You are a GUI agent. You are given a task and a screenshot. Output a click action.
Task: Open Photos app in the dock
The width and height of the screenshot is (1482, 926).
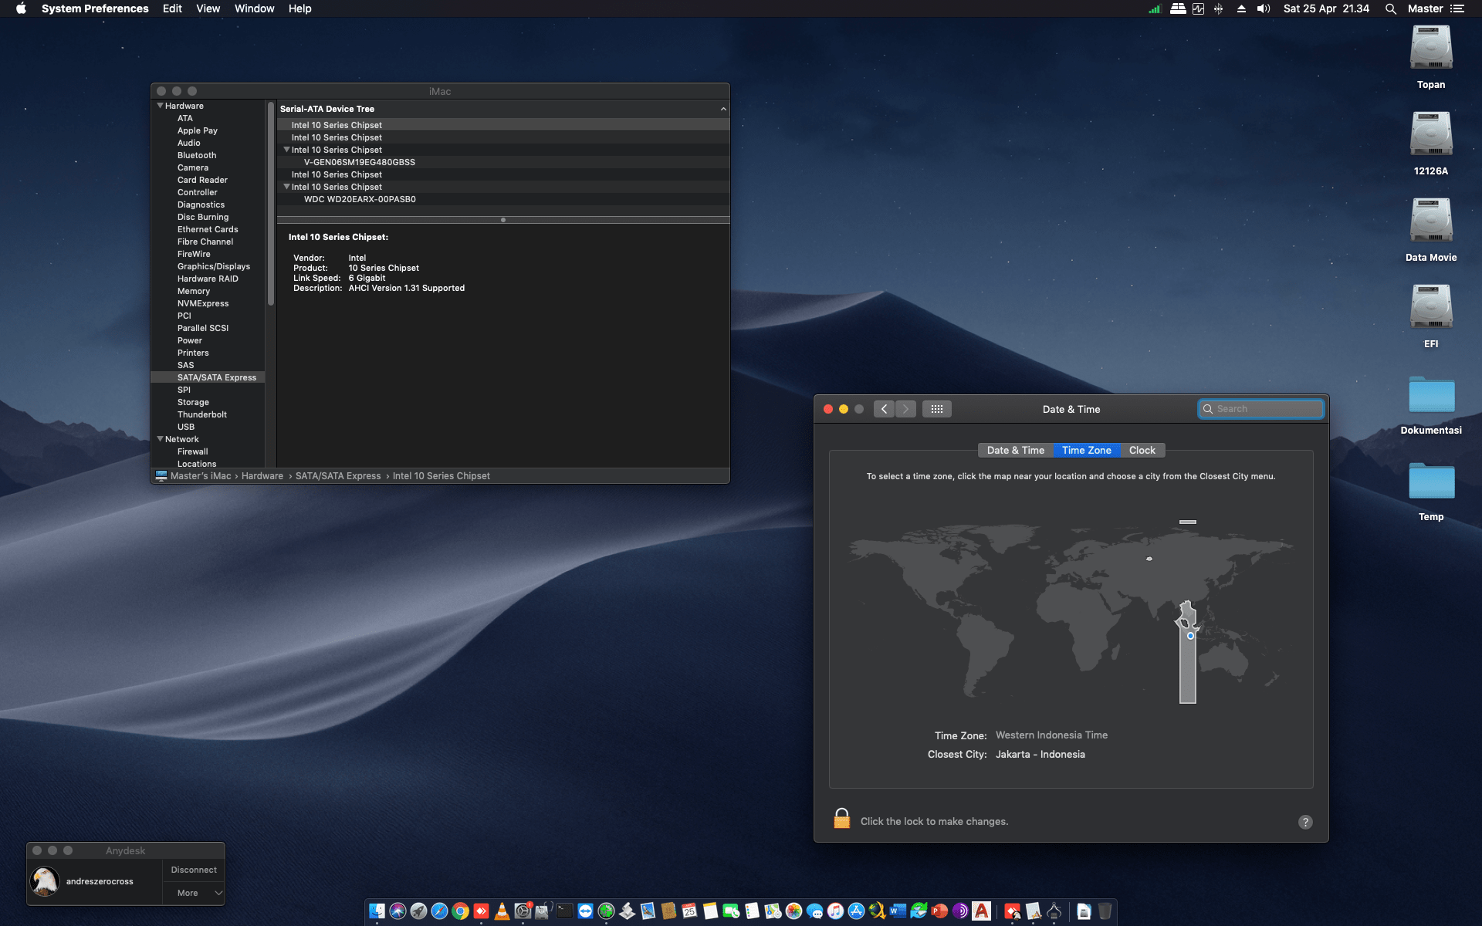pos(793,911)
